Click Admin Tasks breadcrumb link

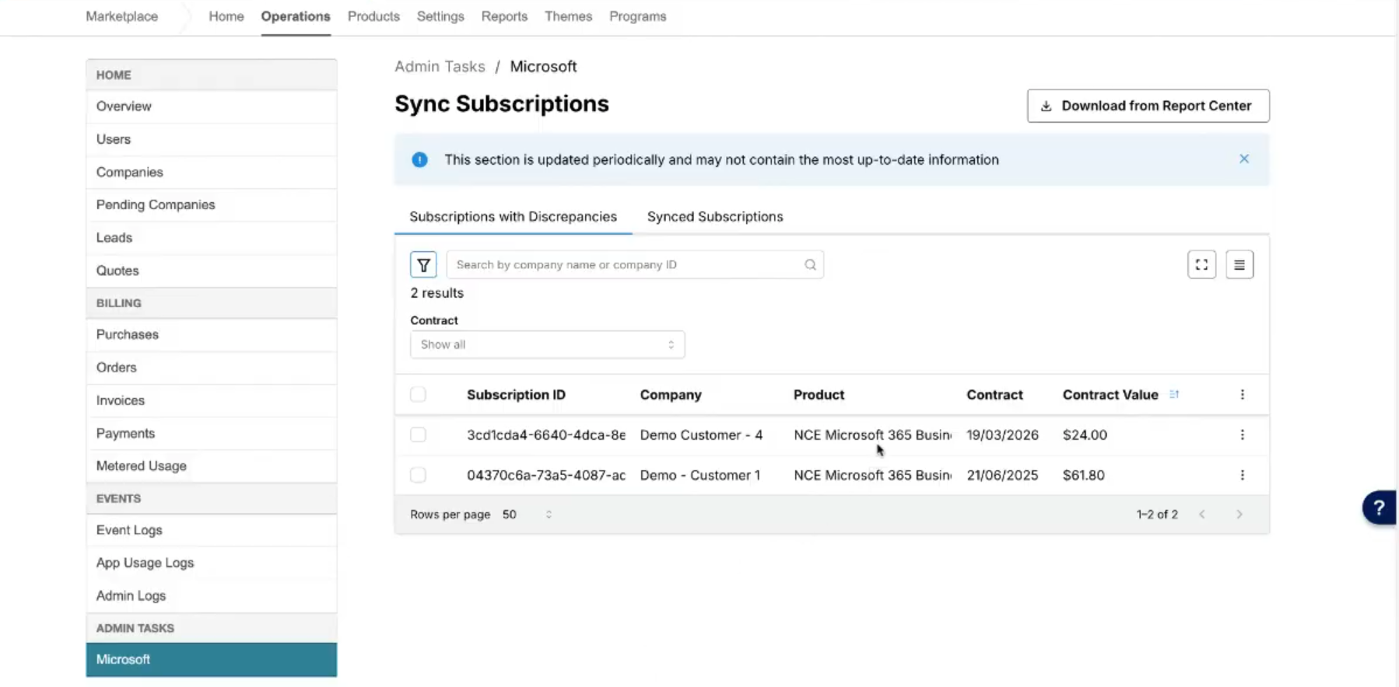(440, 67)
